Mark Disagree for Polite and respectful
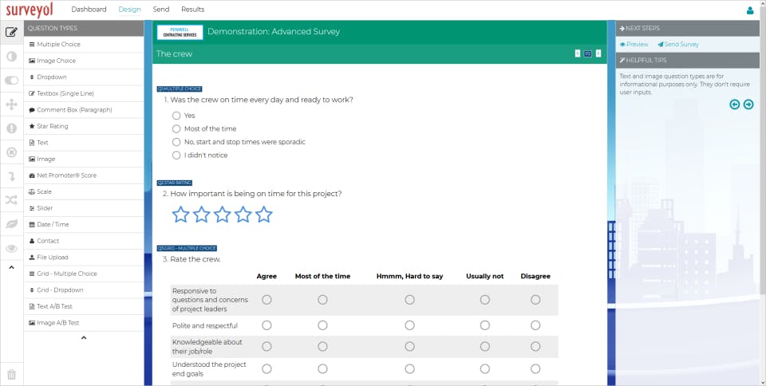Viewport: 766px width, 386px height. point(535,325)
